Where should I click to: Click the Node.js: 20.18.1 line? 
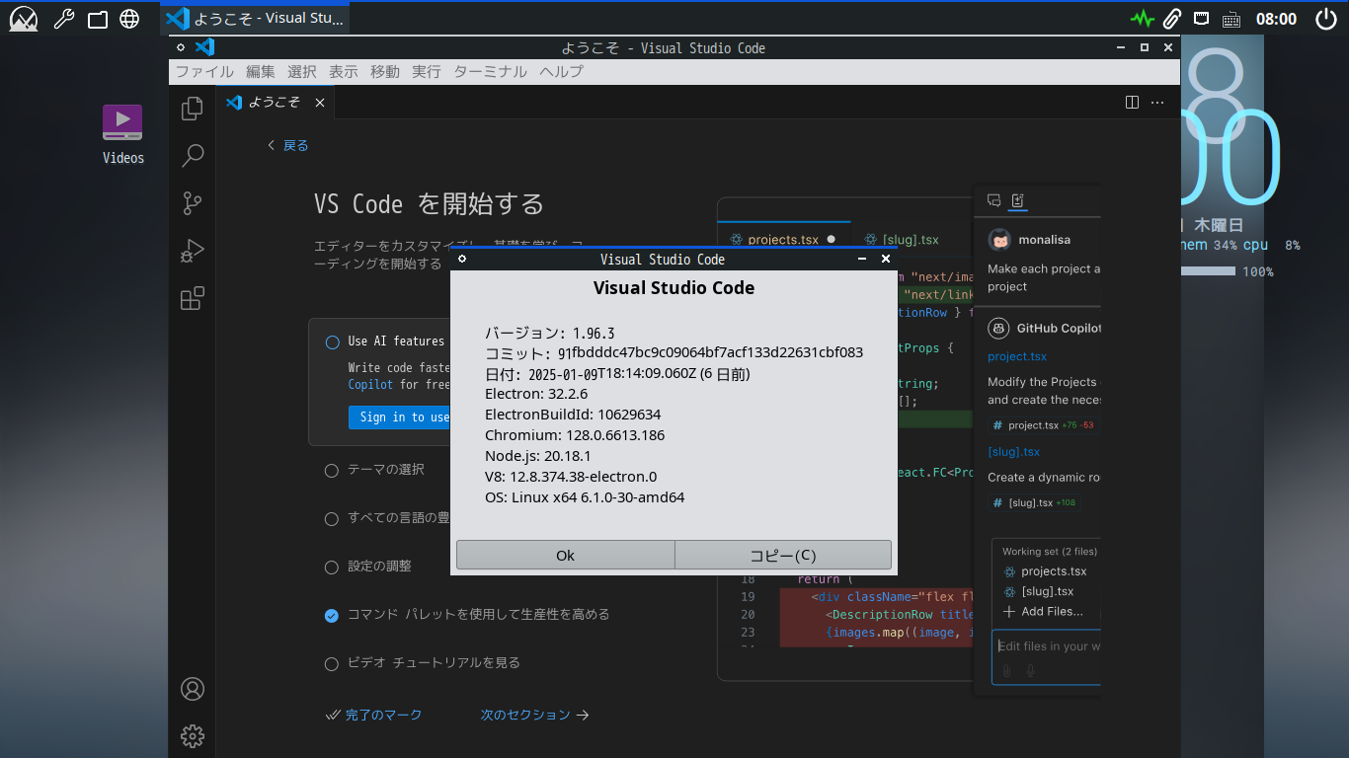tap(538, 456)
